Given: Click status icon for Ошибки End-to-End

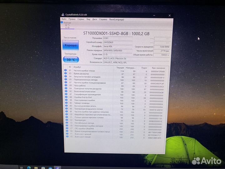Looking at the screenshot, I should [x=66, y=97].
